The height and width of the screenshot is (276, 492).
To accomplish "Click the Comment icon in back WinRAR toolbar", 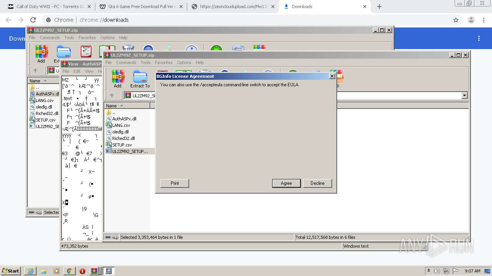I will (238, 49).
